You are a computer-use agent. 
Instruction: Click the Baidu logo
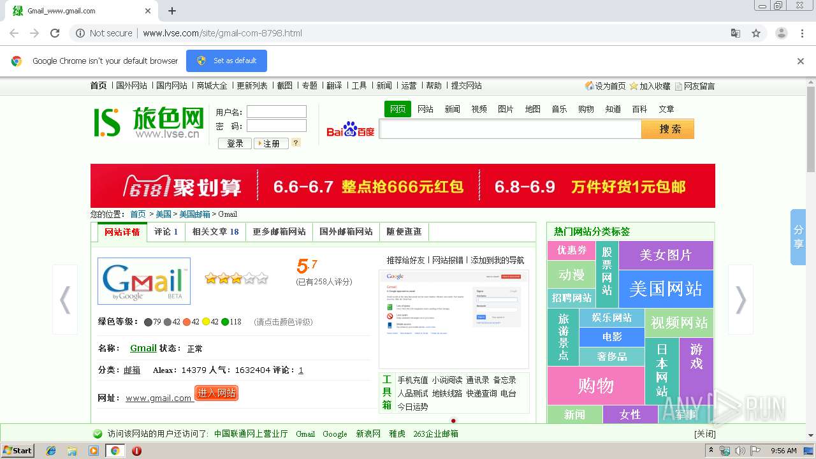click(351, 129)
